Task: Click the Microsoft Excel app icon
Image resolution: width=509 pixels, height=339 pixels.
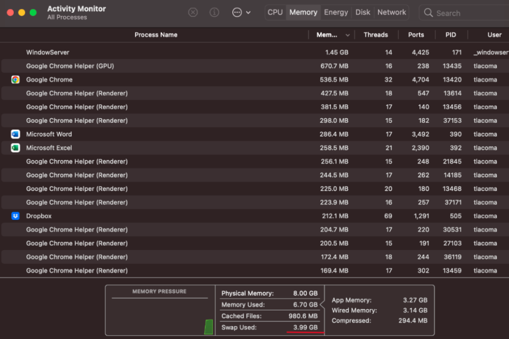Action: (15, 148)
